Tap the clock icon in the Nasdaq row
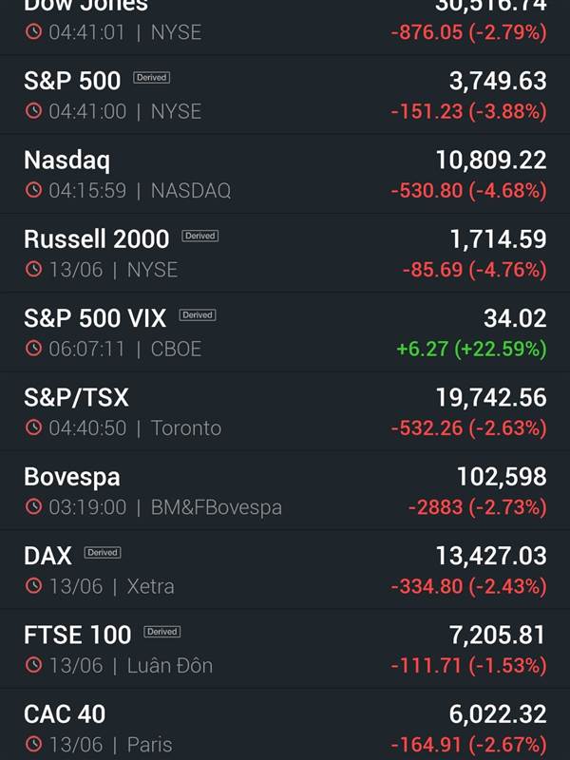 click(x=33, y=190)
